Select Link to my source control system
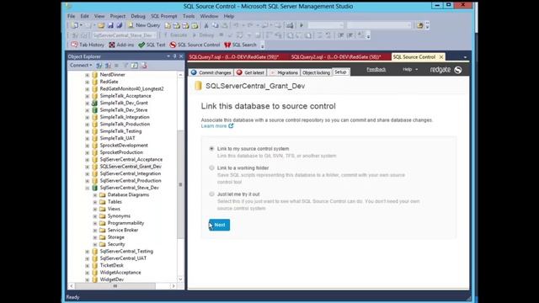Image resolution: width=539 pixels, height=303 pixels. (x=211, y=149)
